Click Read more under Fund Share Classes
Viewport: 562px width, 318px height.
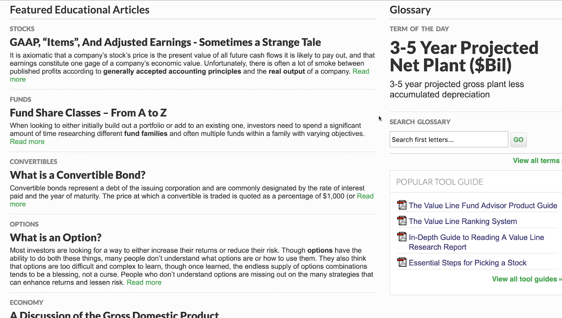27,142
